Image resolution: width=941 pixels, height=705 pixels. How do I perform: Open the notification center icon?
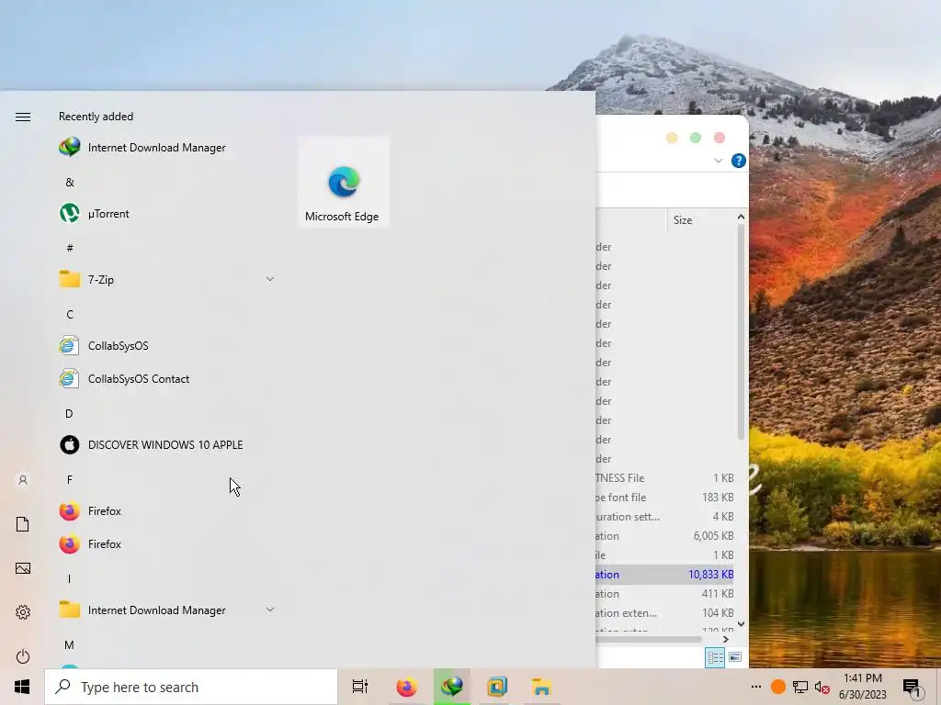click(913, 688)
